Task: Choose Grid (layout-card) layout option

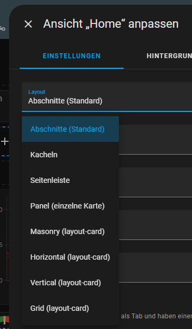Action: (70, 308)
